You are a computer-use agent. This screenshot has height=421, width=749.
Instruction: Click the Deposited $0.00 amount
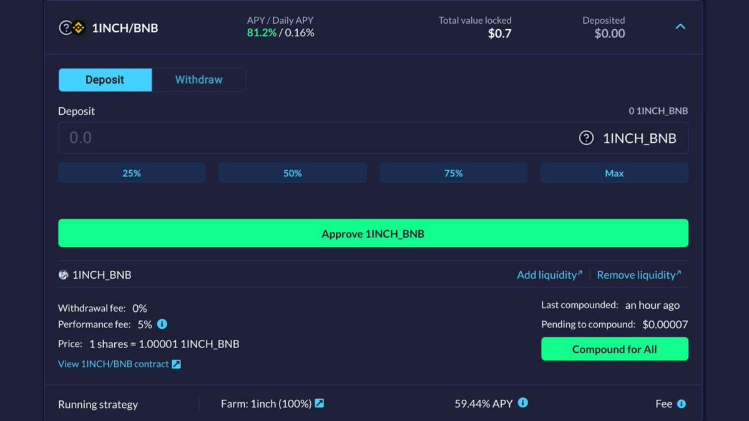[610, 34]
